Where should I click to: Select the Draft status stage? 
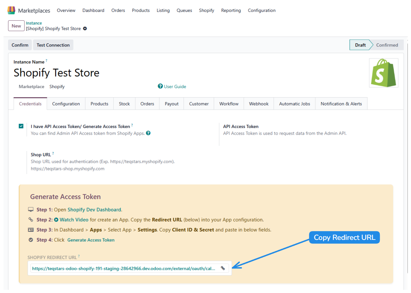360,45
